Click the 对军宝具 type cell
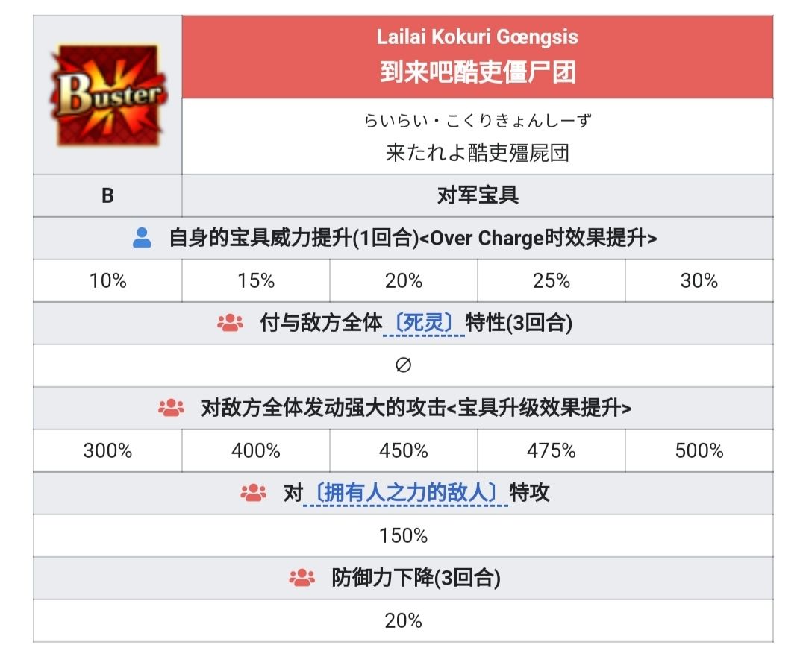Image resolution: width=806 pixels, height=671 pixels. pyautogui.click(x=477, y=195)
